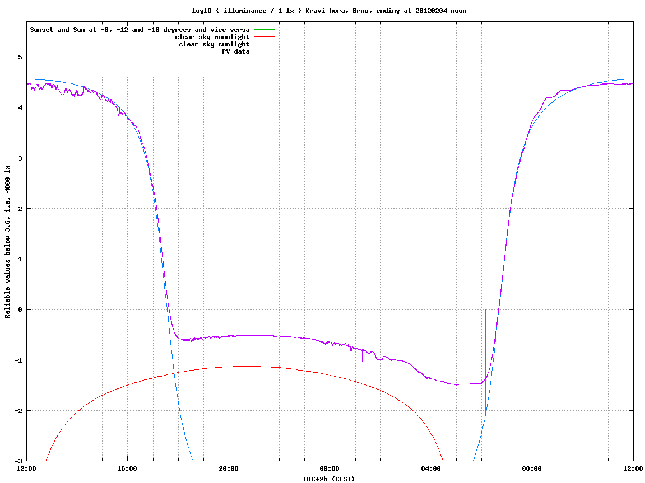Viewport: 645px width, 483px height.
Task: Select the 'Sunset and Sun at -6, -12 and -18 degrees' legend entry
Action: [x=140, y=30]
